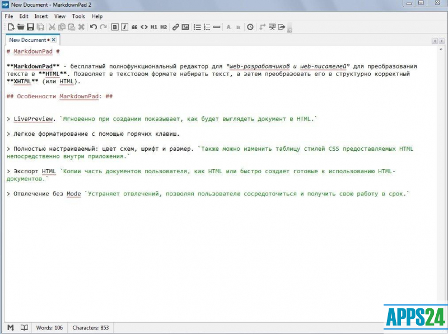
Task: Click the bent-arrow icon right of the clock
Action: click(x=262, y=27)
